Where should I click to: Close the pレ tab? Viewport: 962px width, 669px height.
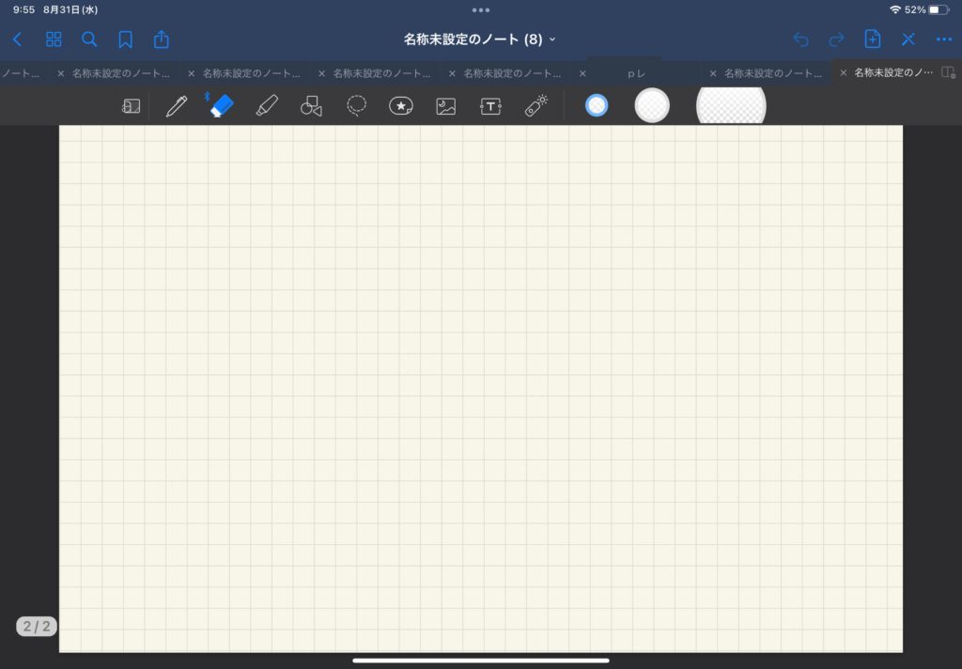pyautogui.click(x=582, y=73)
